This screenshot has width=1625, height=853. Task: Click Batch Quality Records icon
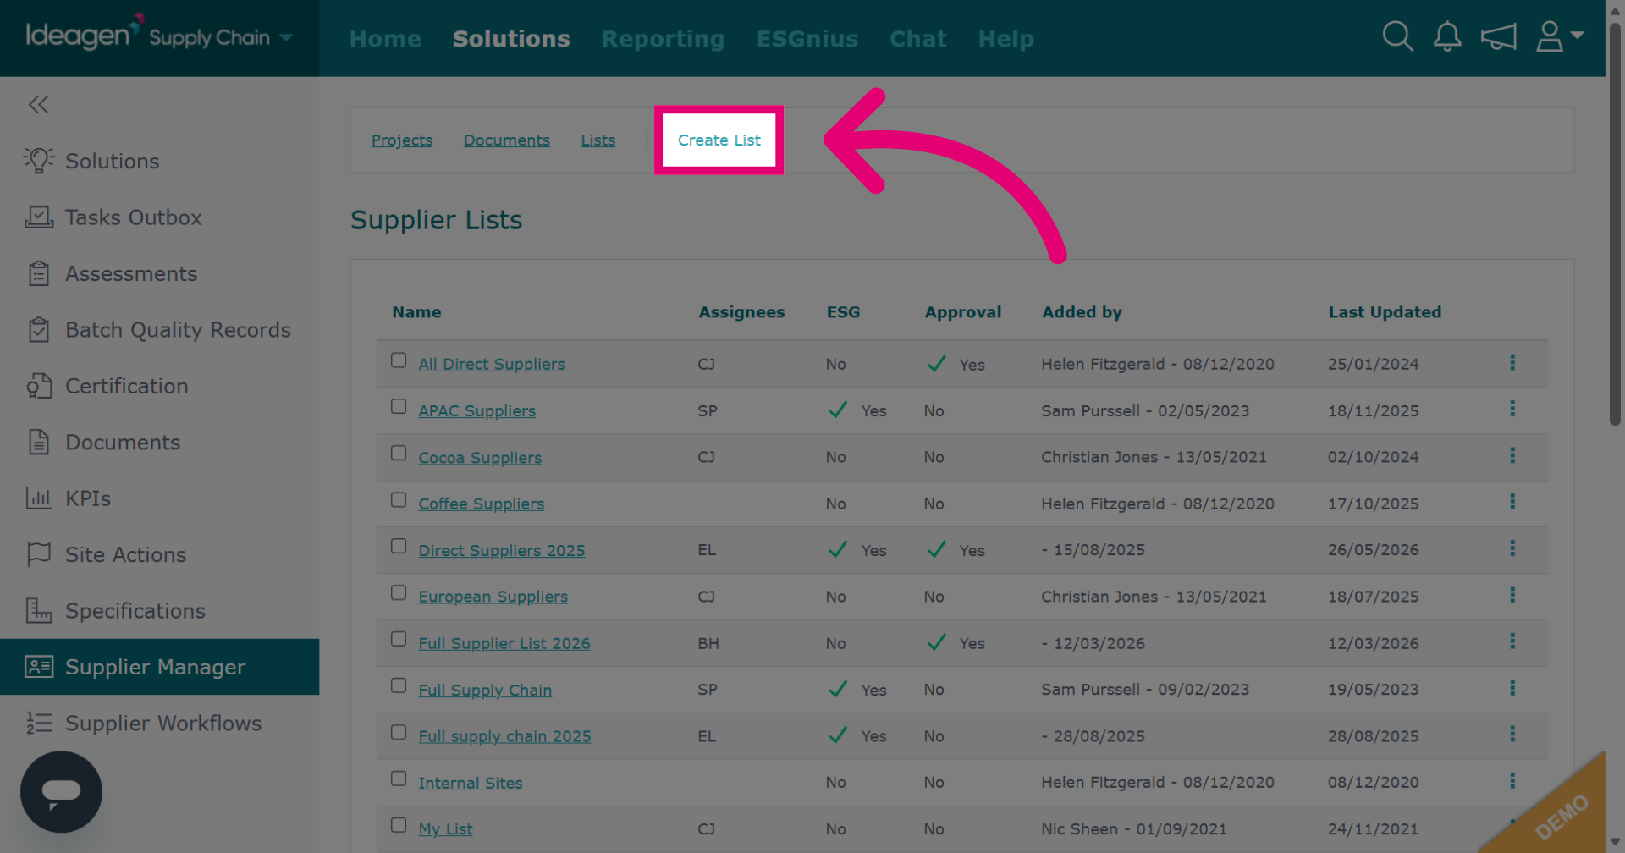point(39,329)
